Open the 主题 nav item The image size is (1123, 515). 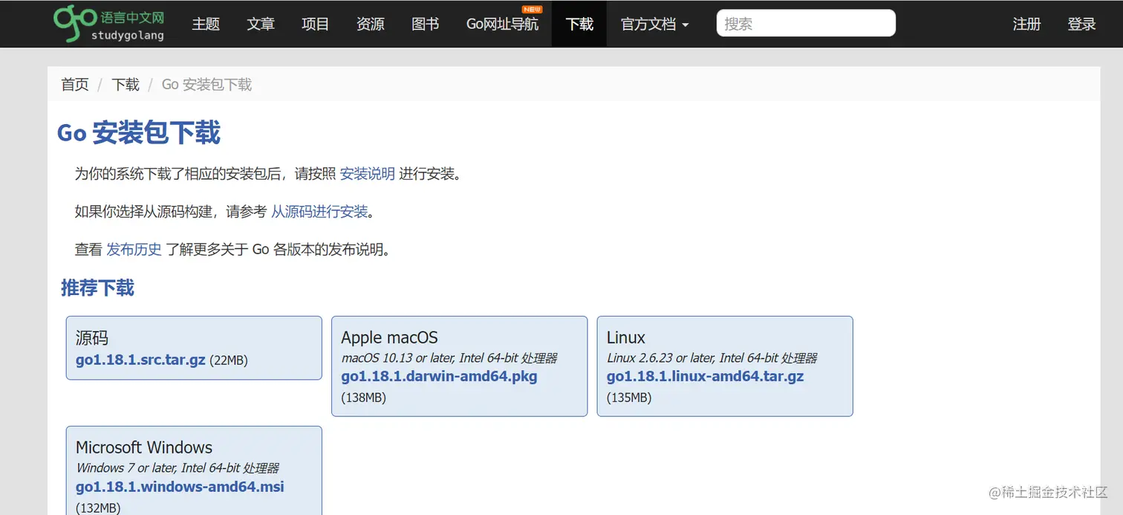coord(206,24)
